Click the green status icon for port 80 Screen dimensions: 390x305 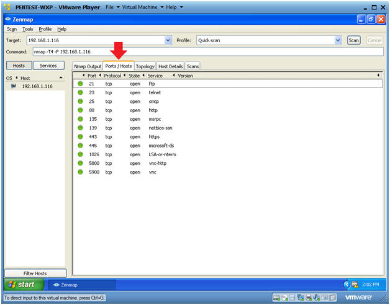tap(80, 110)
